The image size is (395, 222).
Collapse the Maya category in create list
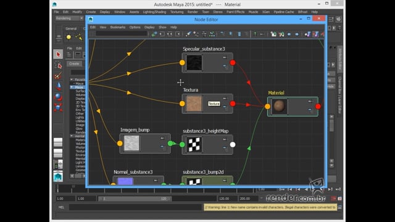coord(72,87)
